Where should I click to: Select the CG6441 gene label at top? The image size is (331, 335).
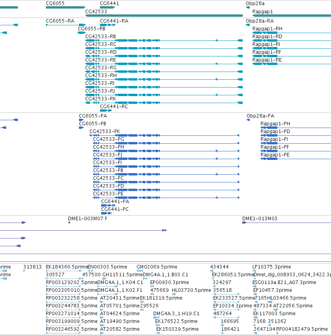coord(109,4)
